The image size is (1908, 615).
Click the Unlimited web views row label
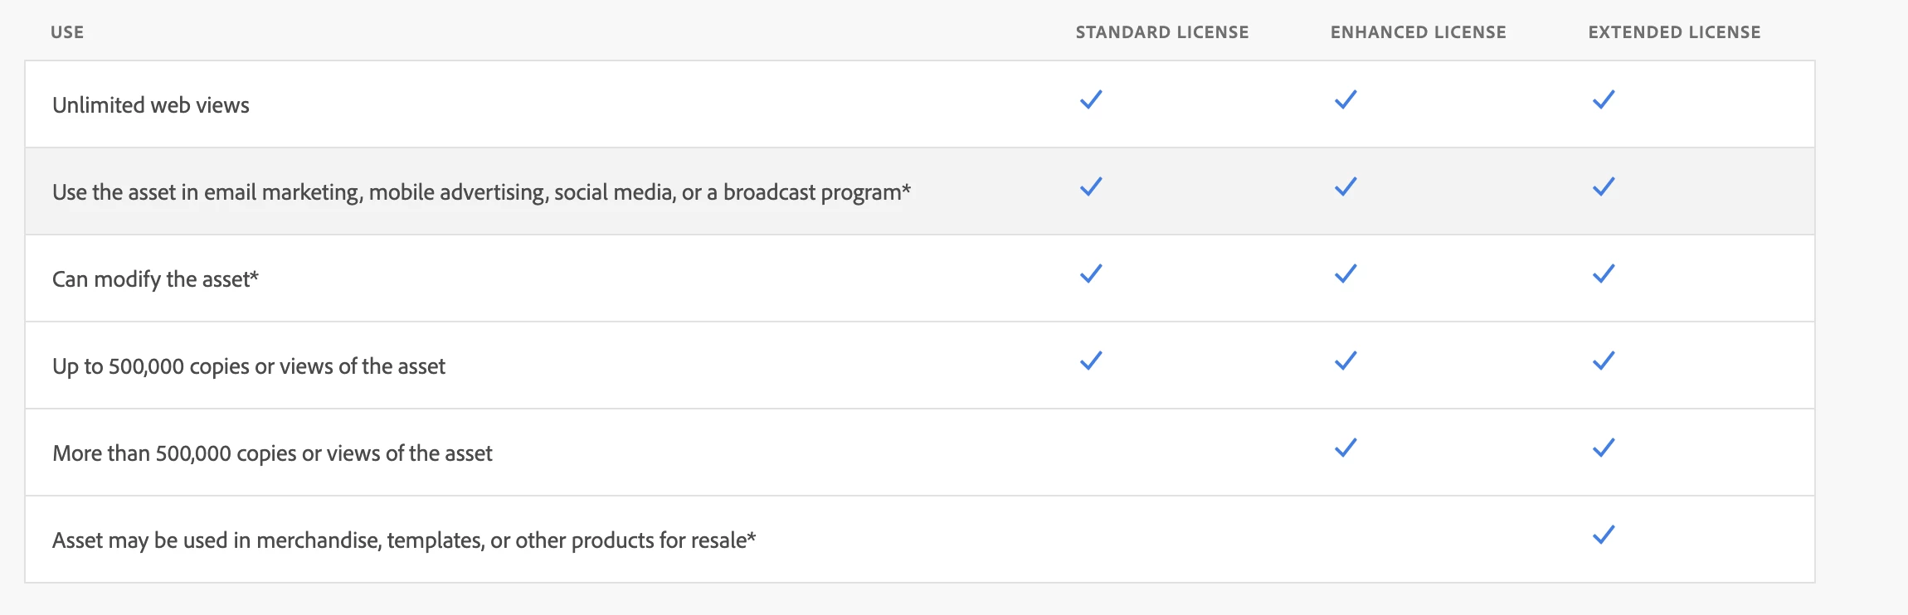(x=151, y=105)
